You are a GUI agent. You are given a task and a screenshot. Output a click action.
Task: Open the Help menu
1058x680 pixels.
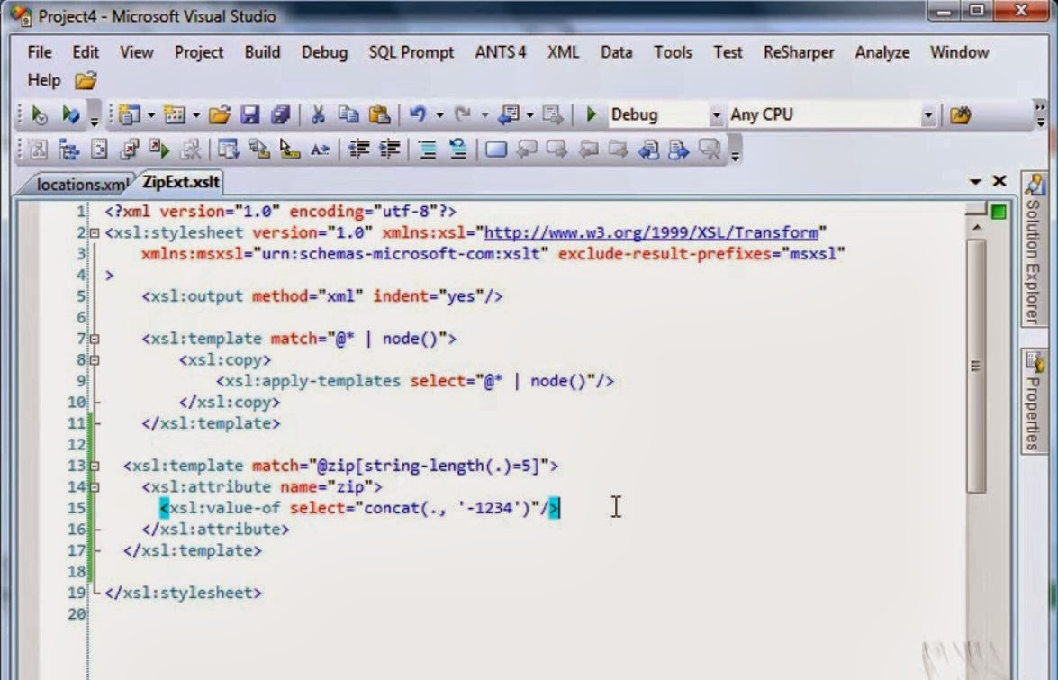click(x=44, y=80)
